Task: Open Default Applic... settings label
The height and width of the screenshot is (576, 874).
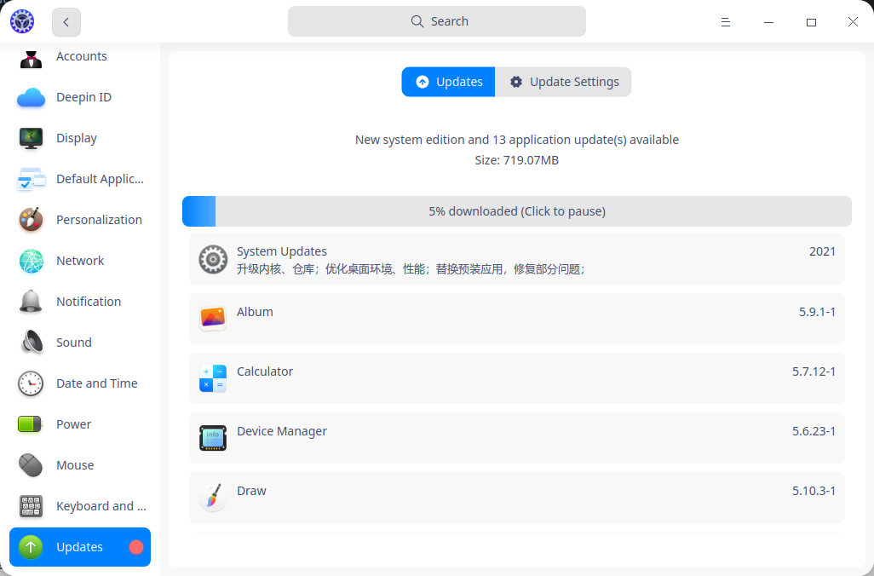Action: click(x=101, y=179)
